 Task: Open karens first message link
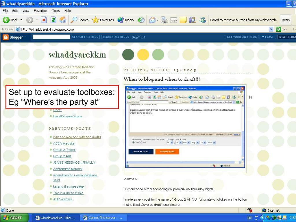point(68,186)
